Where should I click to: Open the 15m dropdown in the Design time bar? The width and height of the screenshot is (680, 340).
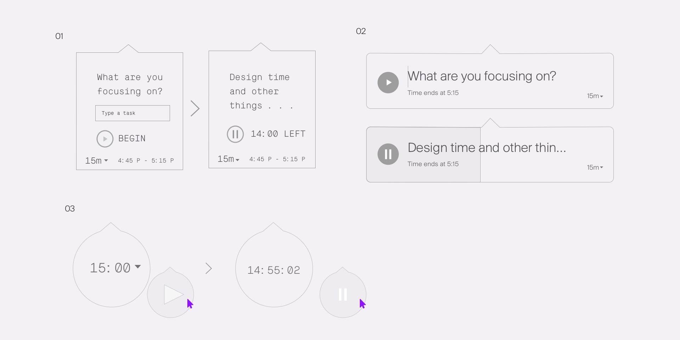(595, 168)
